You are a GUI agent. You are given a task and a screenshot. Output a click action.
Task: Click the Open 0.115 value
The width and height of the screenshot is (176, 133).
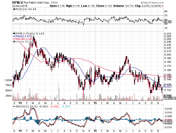point(57,6)
